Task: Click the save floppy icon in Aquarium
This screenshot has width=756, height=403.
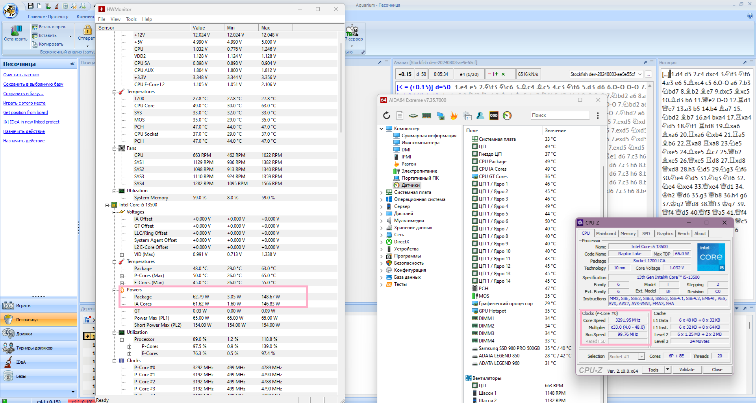Action: click(x=30, y=6)
